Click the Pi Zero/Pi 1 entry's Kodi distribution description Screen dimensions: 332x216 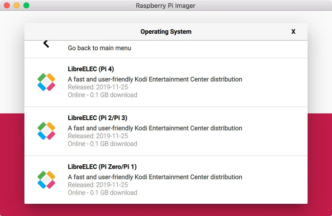point(155,177)
